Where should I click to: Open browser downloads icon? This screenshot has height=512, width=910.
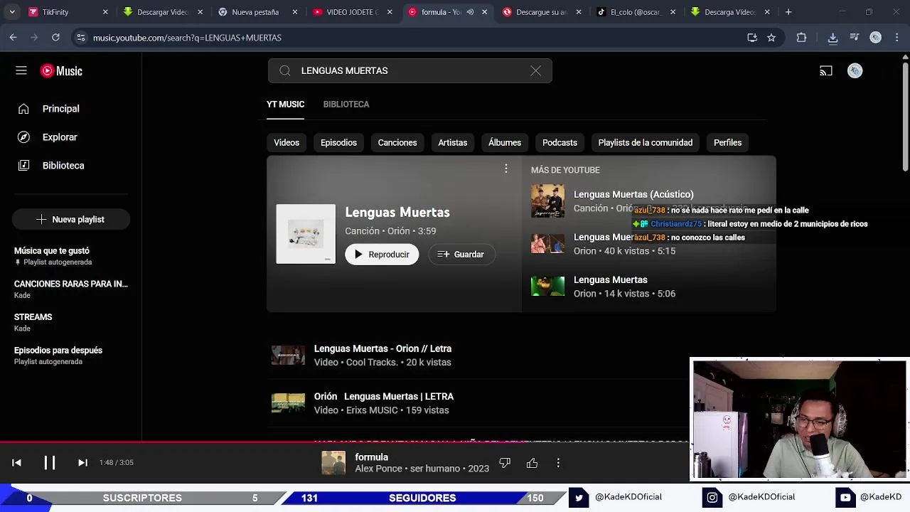[x=833, y=38]
